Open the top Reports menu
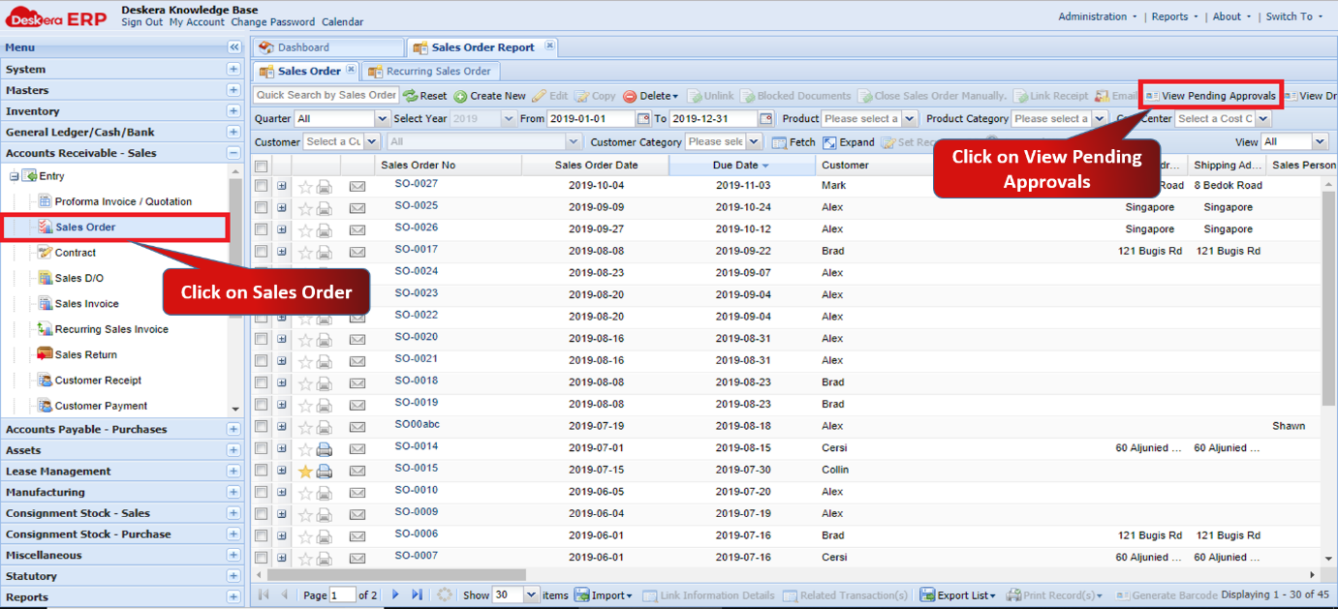This screenshot has height=609, width=1338. [1174, 16]
